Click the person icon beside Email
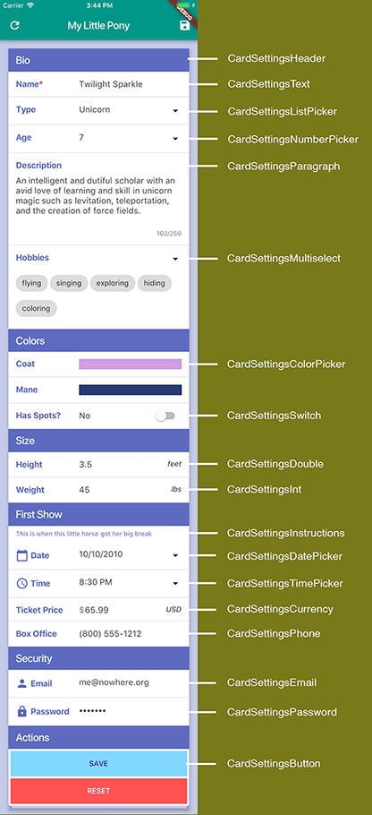The height and width of the screenshot is (815, 372). (21, 683)
